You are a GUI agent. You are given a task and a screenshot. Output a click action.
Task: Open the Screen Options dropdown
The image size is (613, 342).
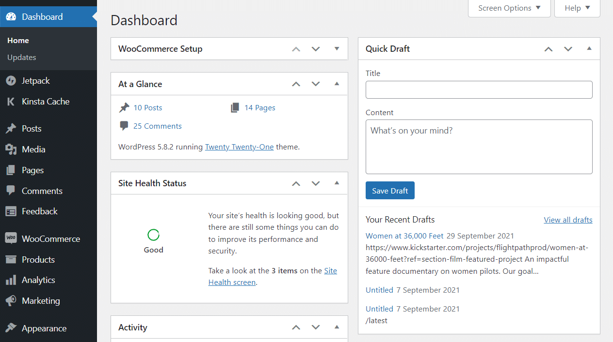(509, 8)
